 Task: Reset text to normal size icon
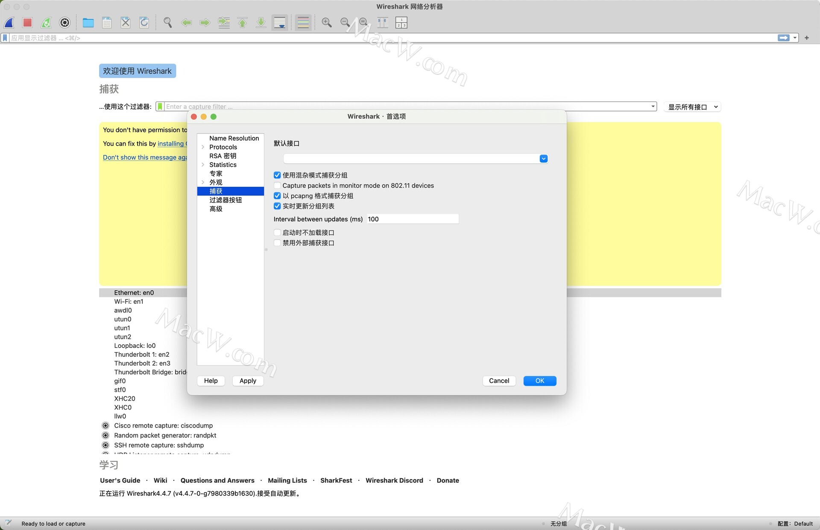coord(364,23)
